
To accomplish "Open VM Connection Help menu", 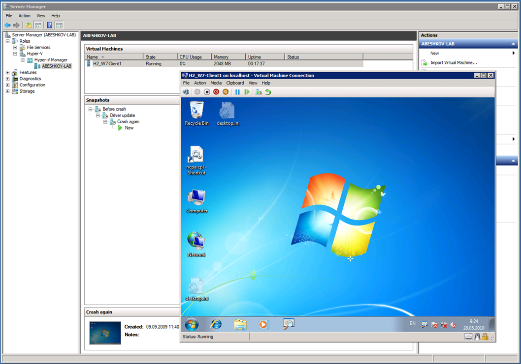I will (x=266, y=83).
